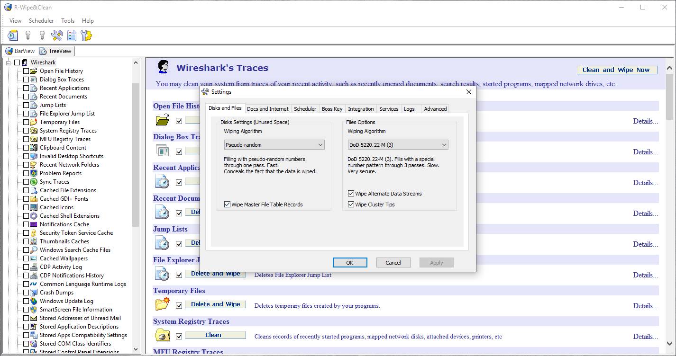Viewport: 676px width, 356px height.
Task: Click the Wireshark node icon in the tree
Action: [25, 62]
